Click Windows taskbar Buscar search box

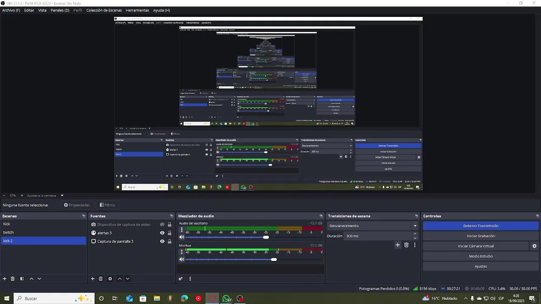tap(54, 299)
